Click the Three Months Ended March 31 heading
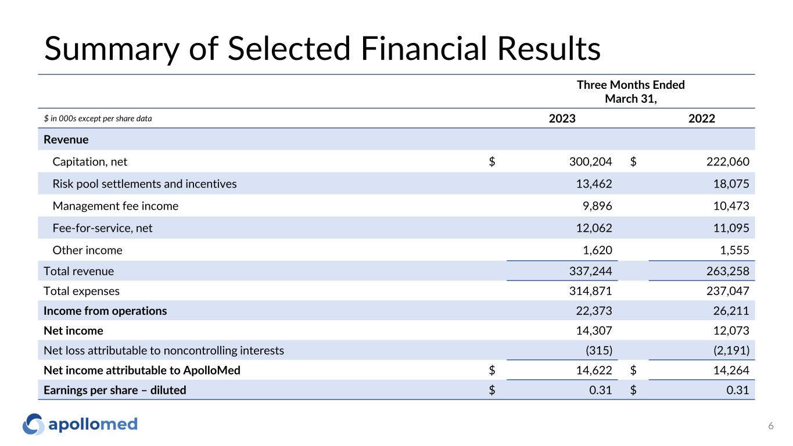Screen dimensions: 793x446 pos(630,92)
